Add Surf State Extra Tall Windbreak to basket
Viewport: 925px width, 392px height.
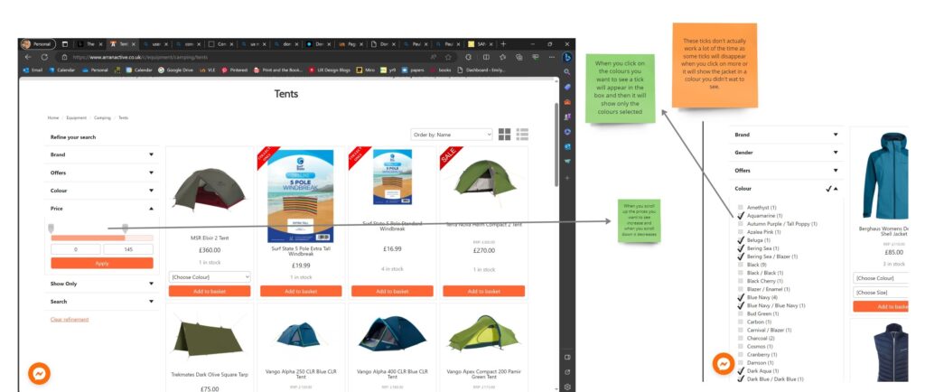(x=301, y=291)
